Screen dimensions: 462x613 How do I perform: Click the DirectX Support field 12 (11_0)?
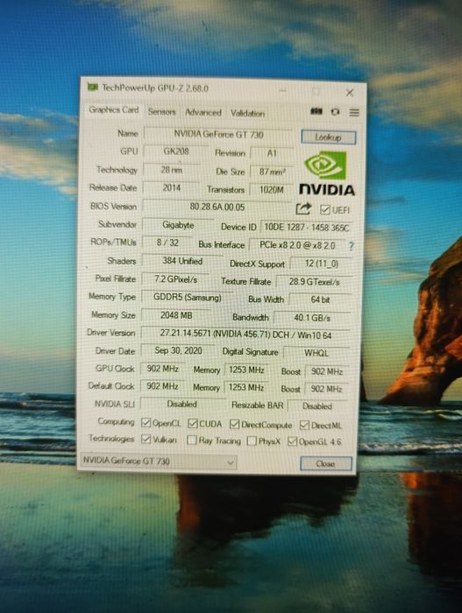coord(321,264)
